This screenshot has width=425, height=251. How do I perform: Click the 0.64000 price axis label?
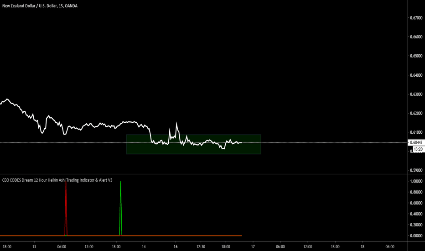coord(416,75)
